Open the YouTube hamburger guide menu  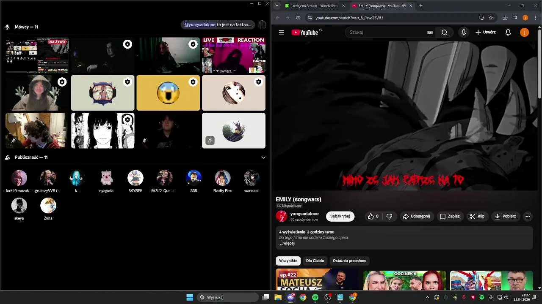(x=281, y=33)
